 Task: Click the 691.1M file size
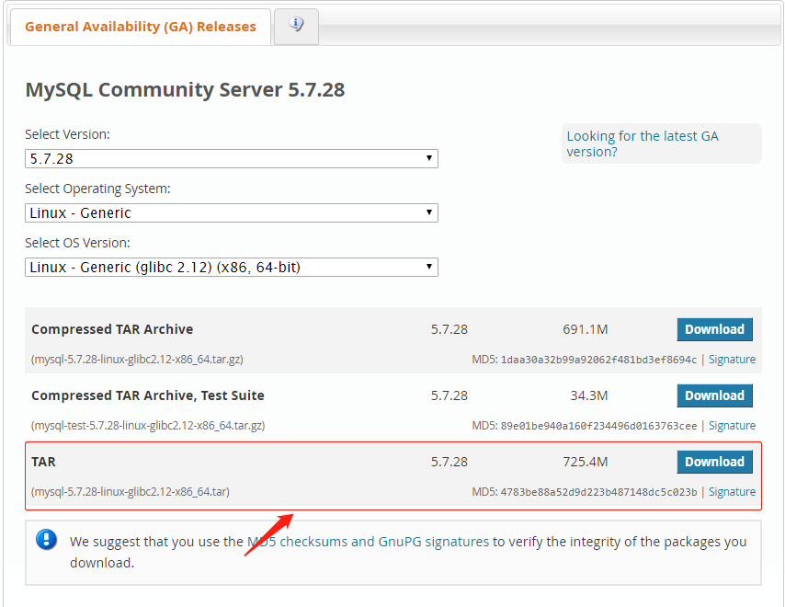[x=585, y=329]
